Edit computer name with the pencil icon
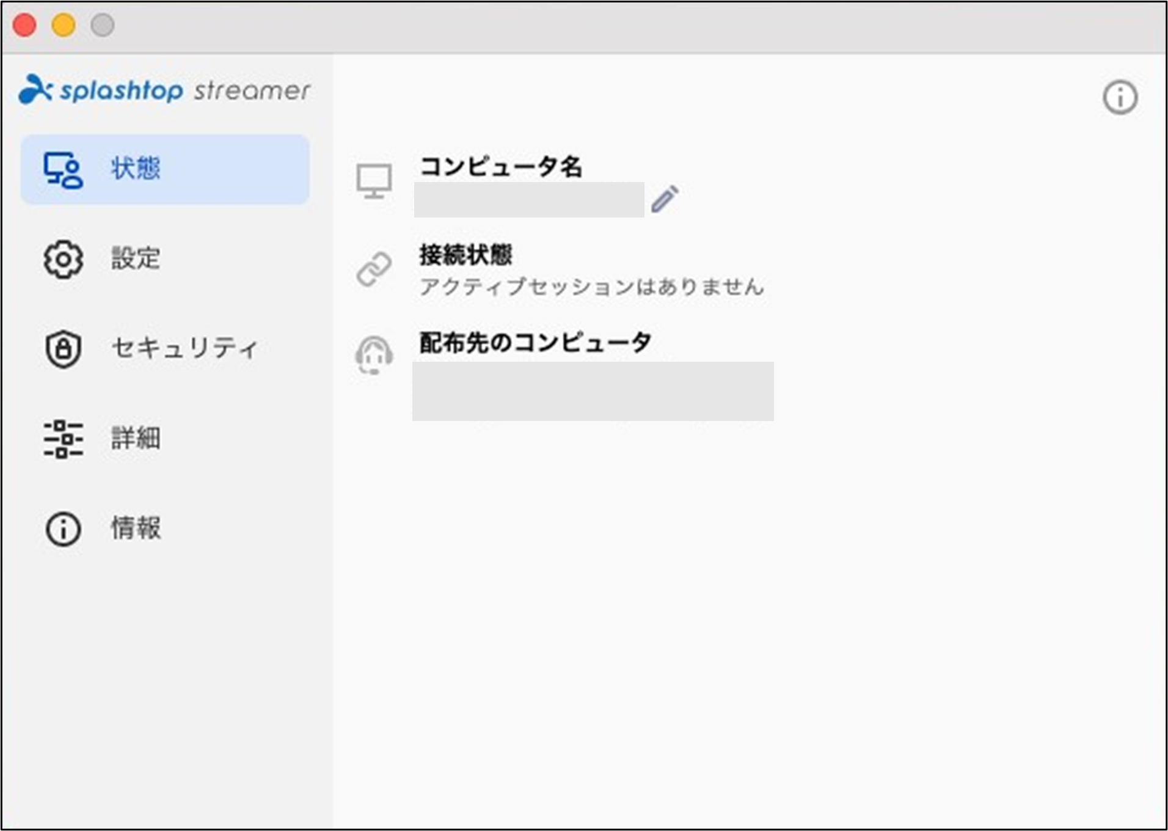 point(665,199)
